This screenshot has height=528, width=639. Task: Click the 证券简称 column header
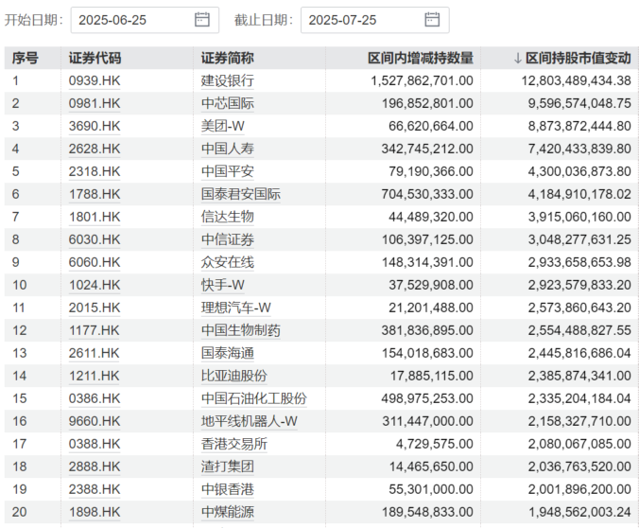tap(227, 59)
